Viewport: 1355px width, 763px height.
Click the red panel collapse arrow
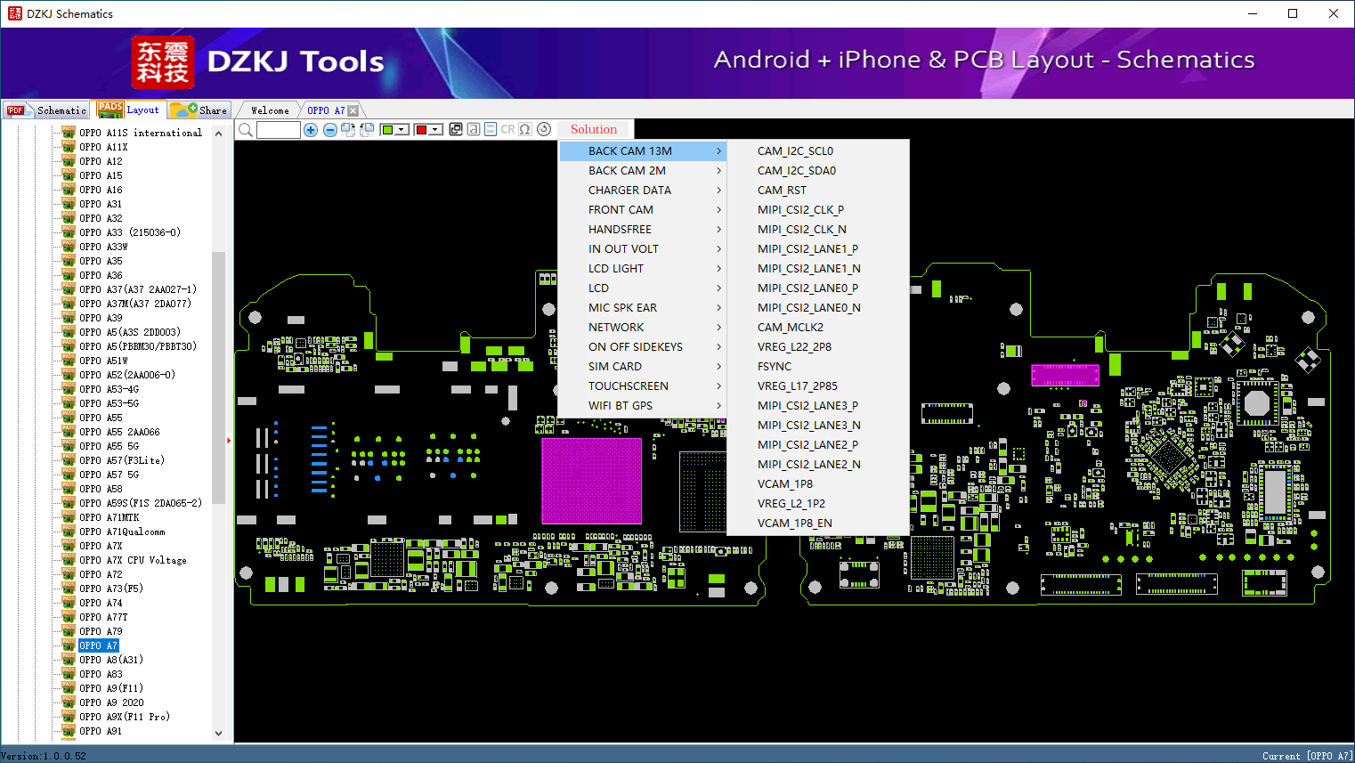click(229, 440)
